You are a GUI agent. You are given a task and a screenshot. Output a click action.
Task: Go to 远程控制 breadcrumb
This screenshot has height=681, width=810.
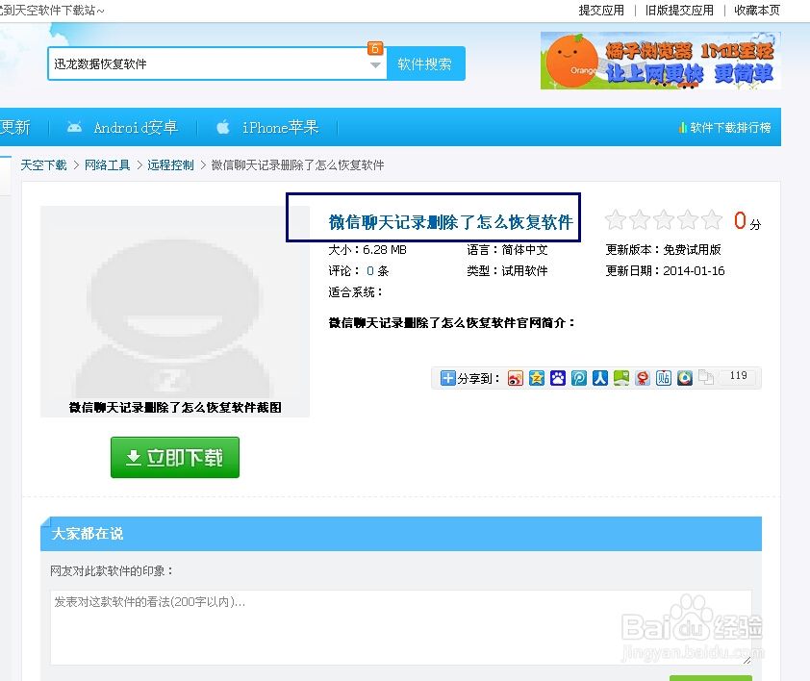tap(170, 164)
